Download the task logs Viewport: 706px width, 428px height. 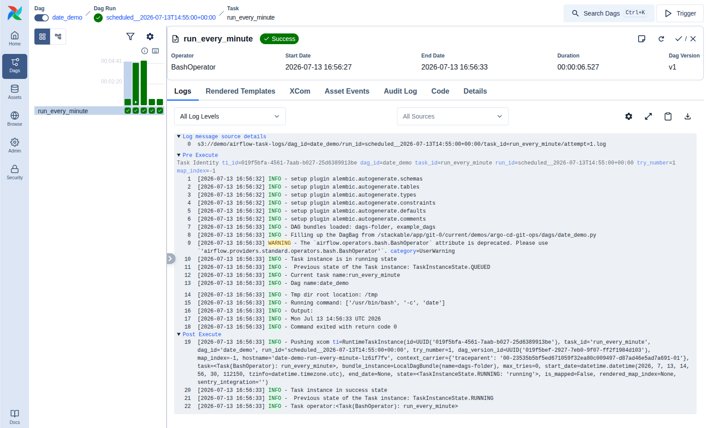(688, 116)
